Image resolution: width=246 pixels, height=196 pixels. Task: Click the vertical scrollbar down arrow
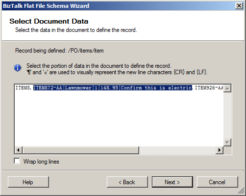(227, 142)
